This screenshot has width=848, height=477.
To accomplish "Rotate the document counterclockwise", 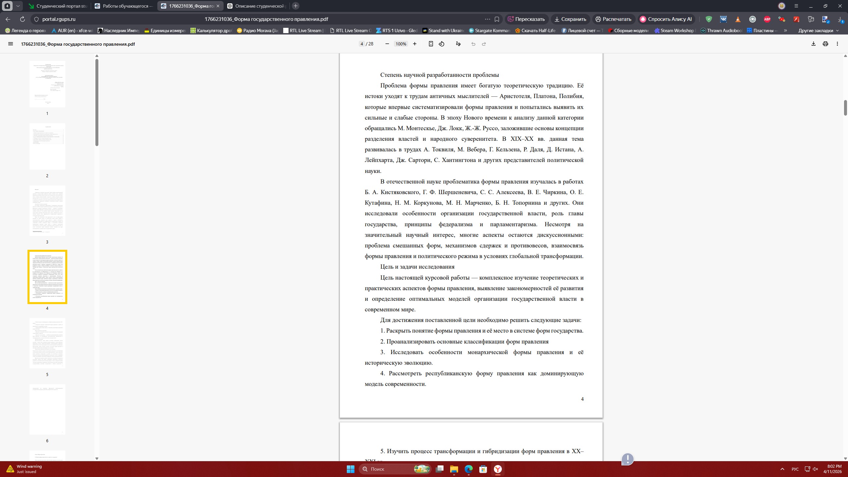I will (x=442, y=44).
